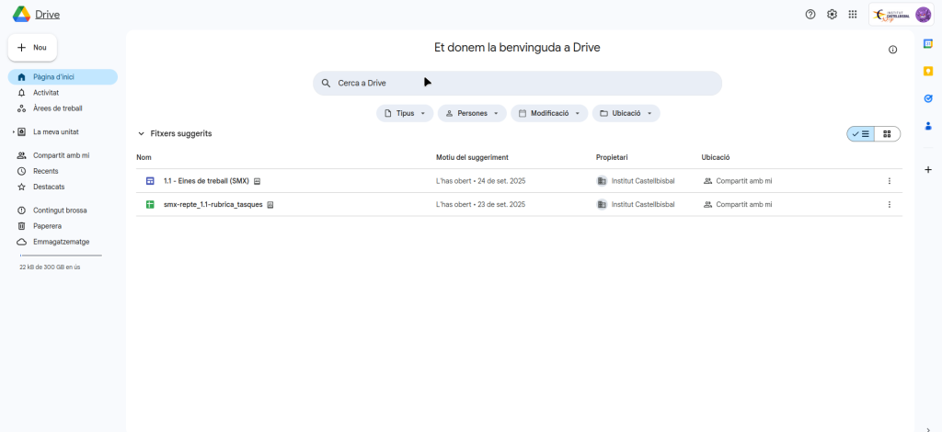Click the Nou button
The width and height of the screenshot is (942, 432).
coord(32,47)
